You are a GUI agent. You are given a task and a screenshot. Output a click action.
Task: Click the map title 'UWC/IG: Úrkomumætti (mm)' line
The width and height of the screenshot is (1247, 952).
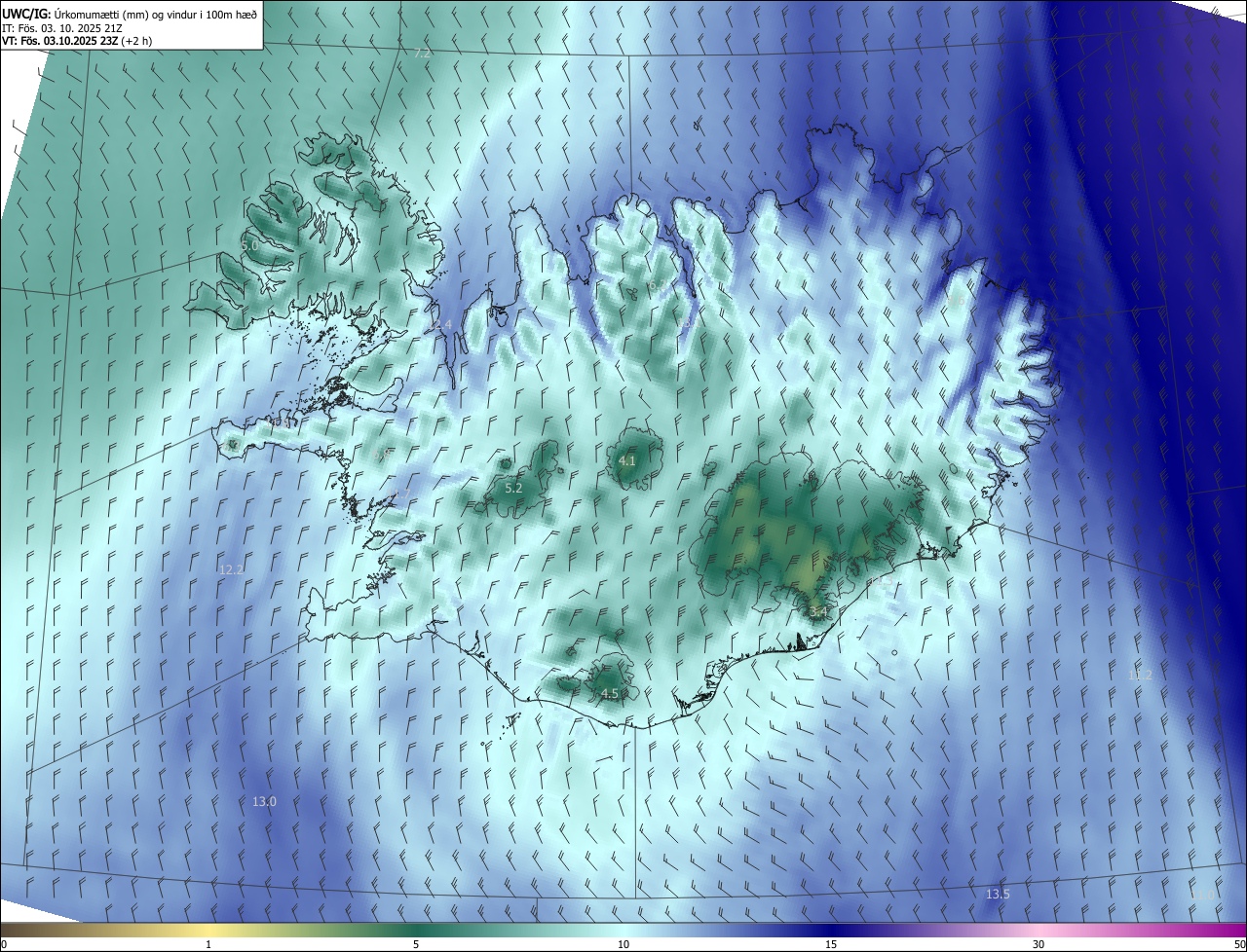point(131,14)
